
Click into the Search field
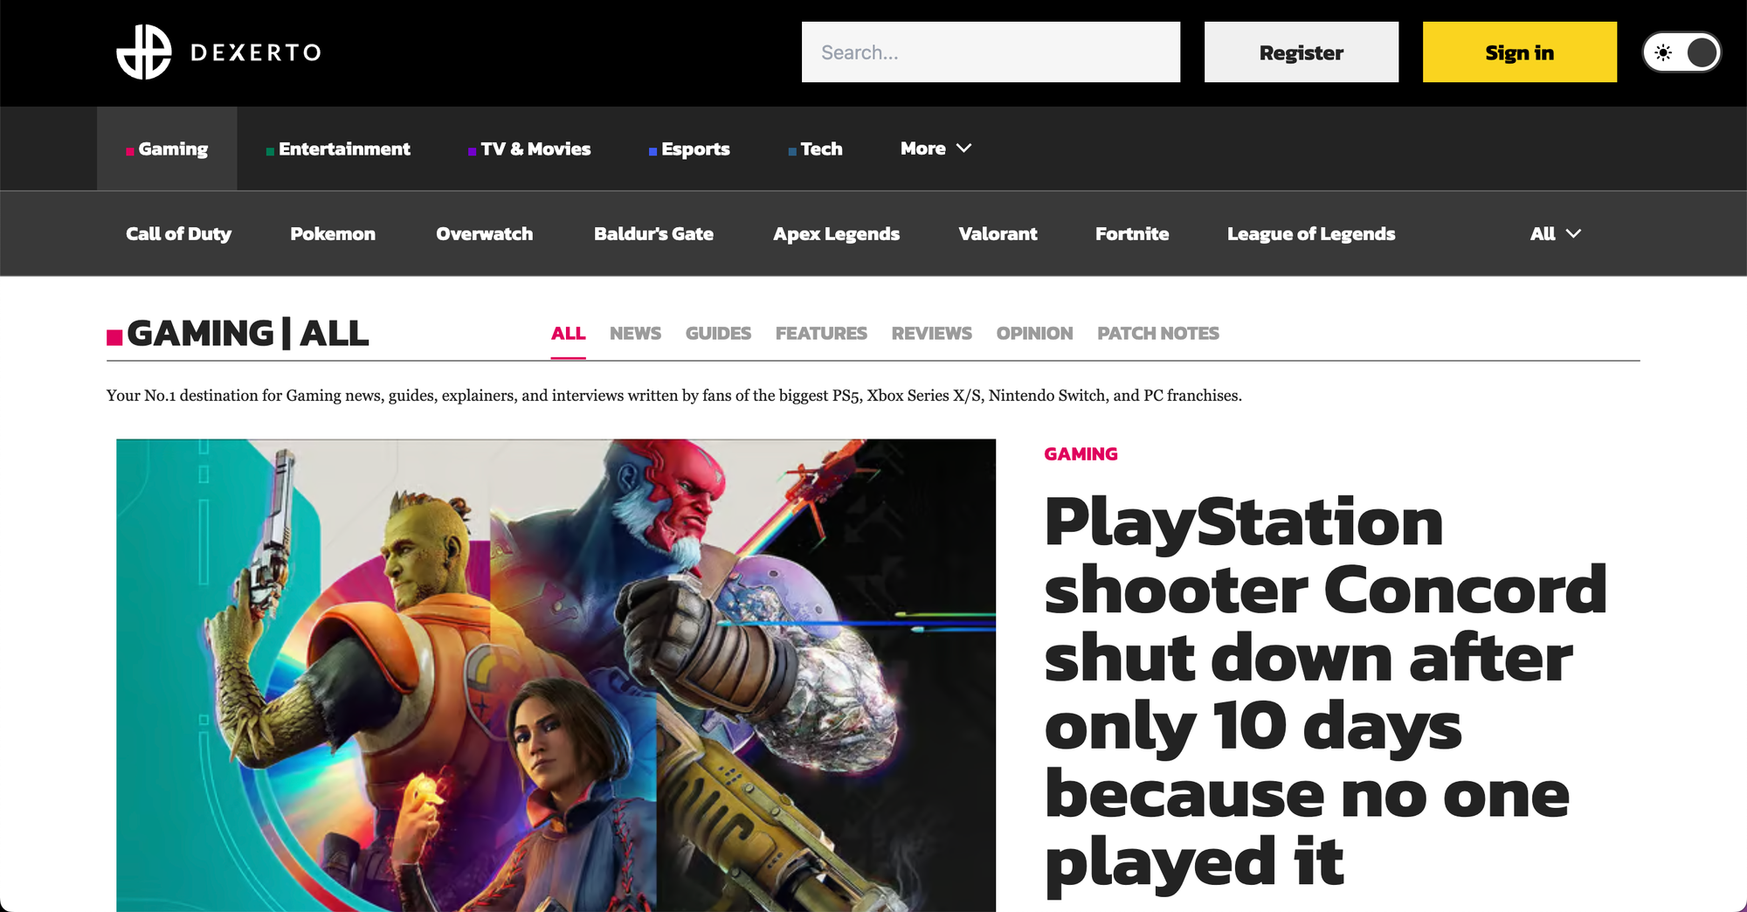[991, 52]
